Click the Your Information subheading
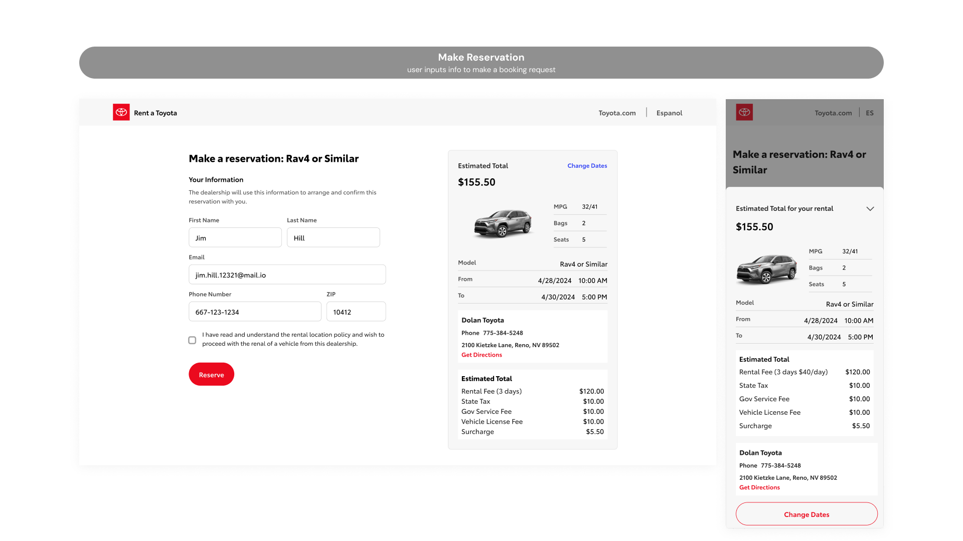Screen dimensions: 963x541 click(216, 180)
